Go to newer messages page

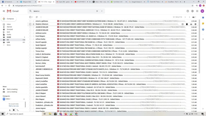[x=185, y=17]
